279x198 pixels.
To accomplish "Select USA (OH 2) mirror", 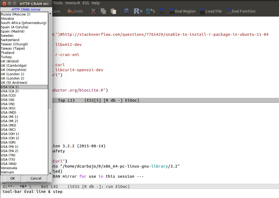I will (24, 138).
